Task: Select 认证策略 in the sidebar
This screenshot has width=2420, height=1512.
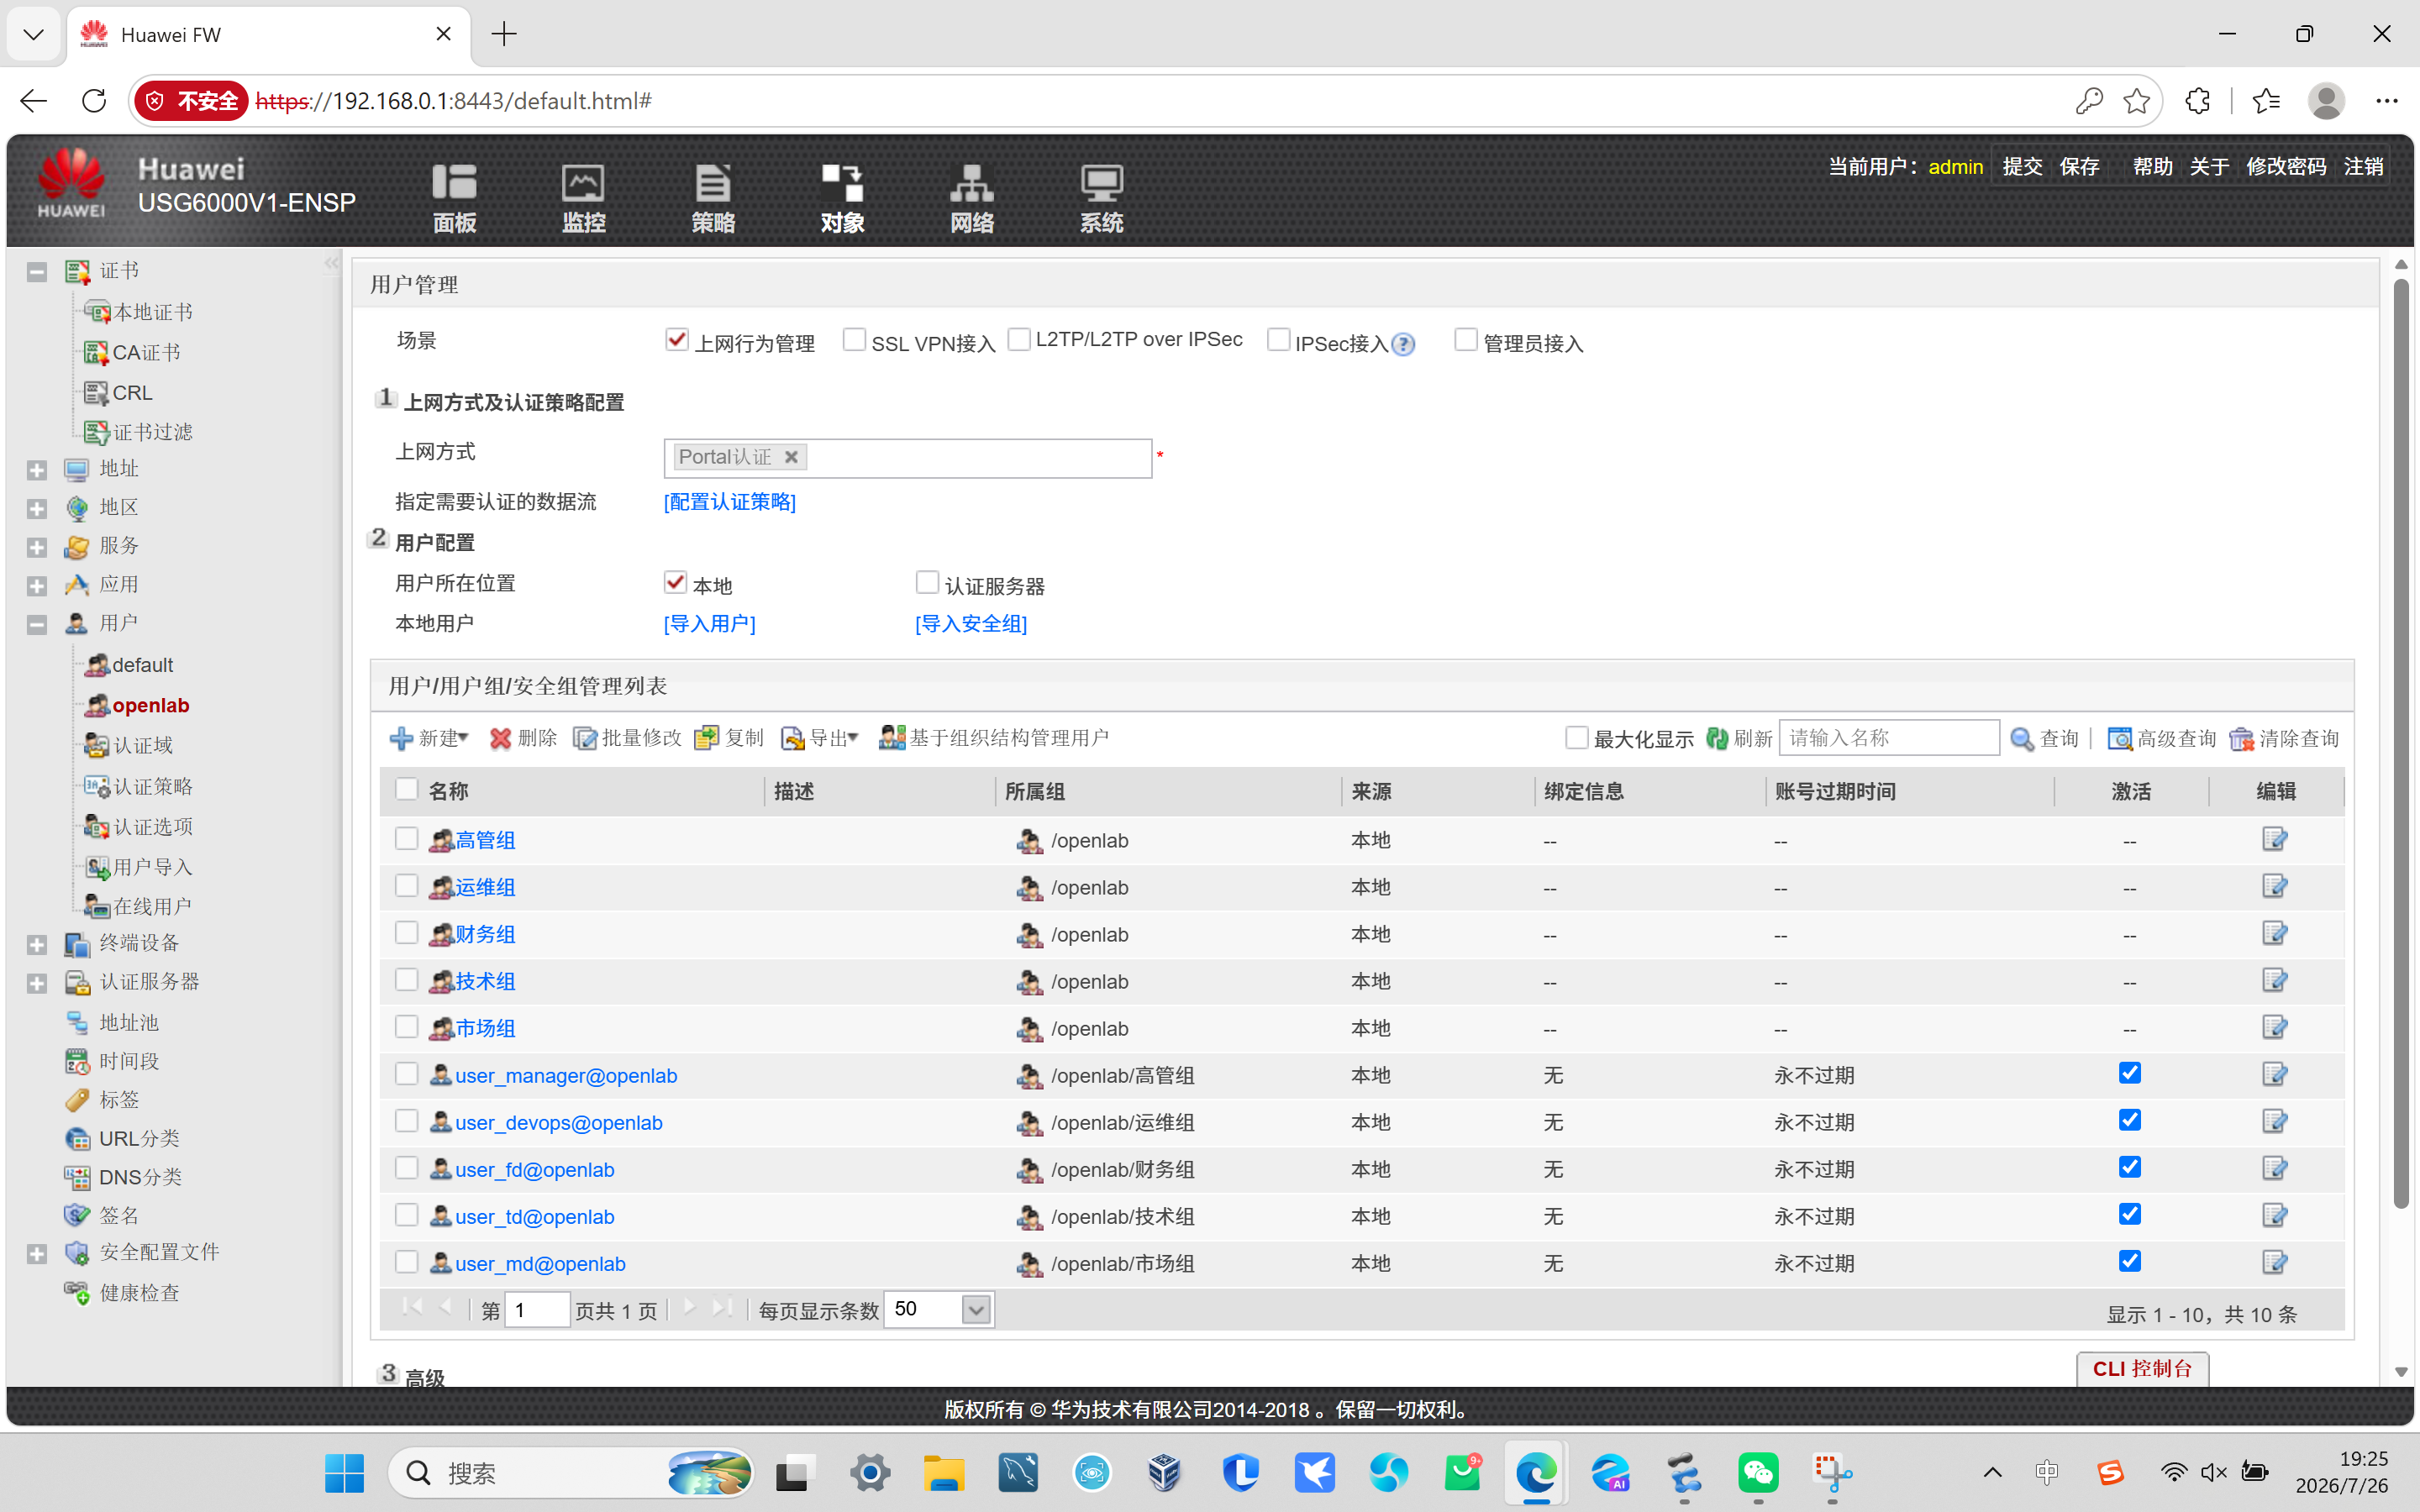Action: point(153,787)
